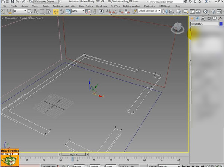Open the Workspace: Default dropdown
Screen dimensions: 224x167
(x=46, y=1)
